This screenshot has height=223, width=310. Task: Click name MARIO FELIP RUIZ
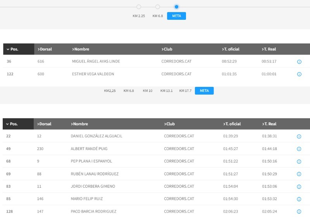pyautogui.click(x=86, y=199)
